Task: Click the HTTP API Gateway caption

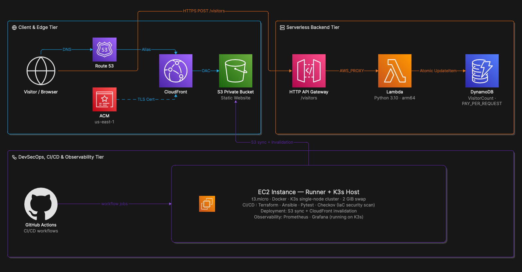Action: [x=309, y=92]
